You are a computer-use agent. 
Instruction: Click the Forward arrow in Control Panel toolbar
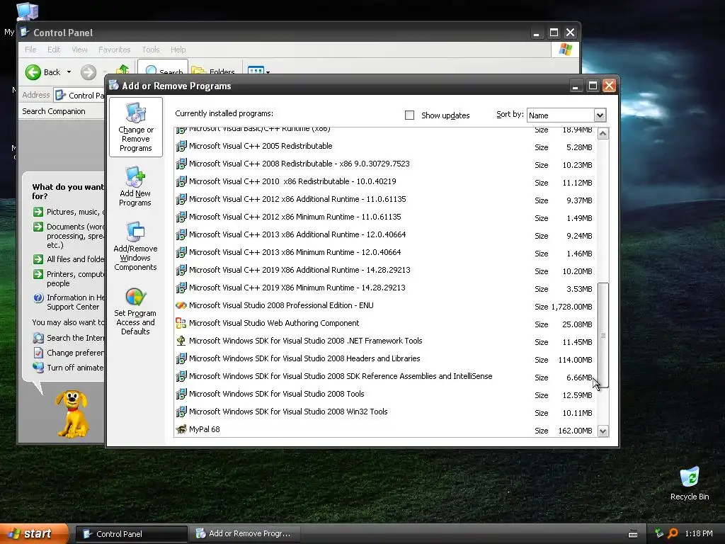tap(89, 72)
